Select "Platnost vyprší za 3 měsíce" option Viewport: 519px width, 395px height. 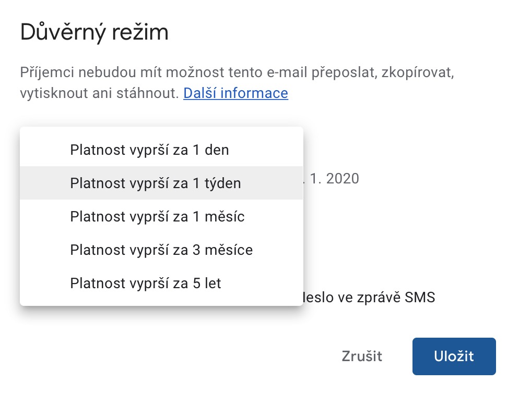click(161, 250)
